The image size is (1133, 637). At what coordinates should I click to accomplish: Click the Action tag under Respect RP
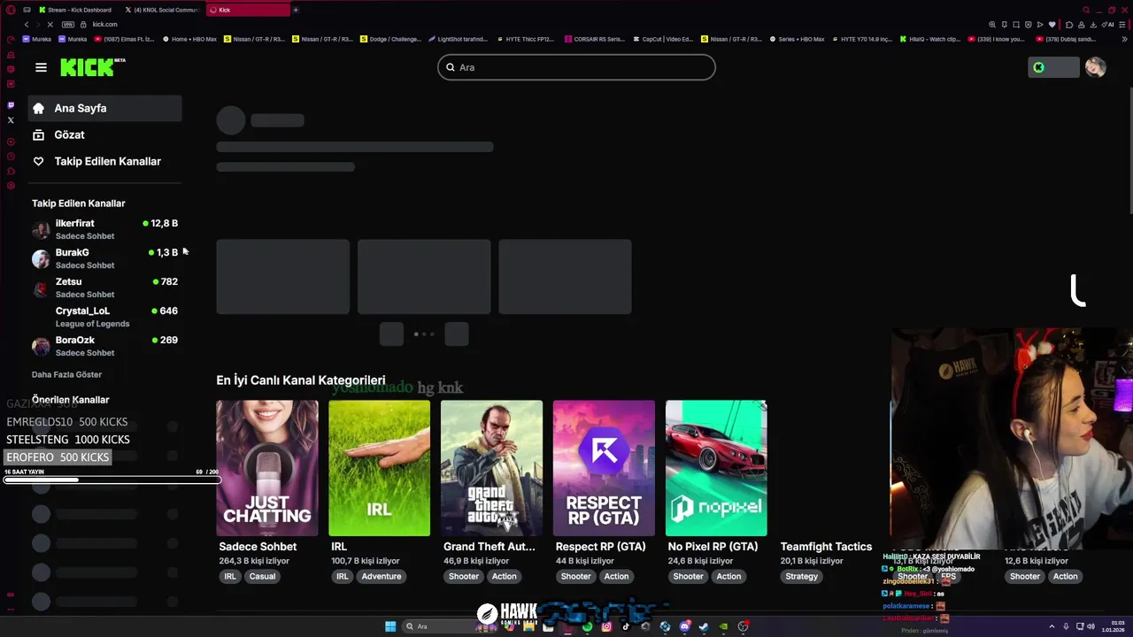[616, 576]
